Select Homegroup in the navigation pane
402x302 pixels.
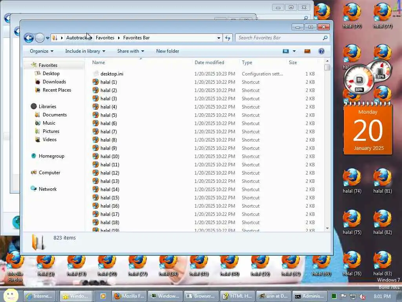click(51, 156)
